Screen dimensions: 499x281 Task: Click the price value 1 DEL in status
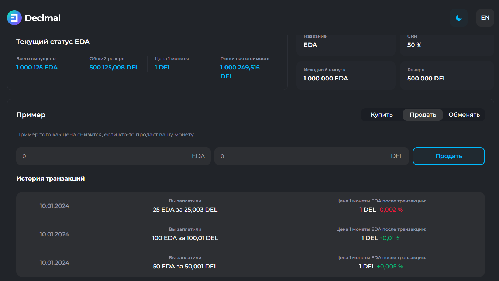[x=163, y=68]
